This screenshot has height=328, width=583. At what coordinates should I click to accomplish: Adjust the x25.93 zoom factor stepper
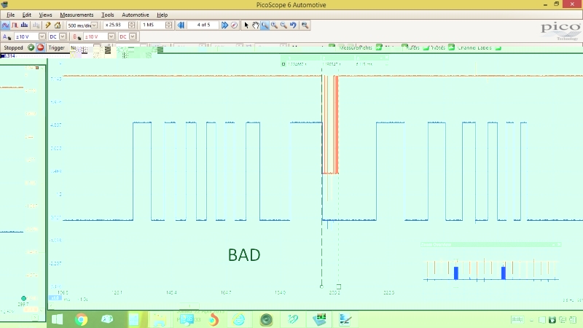point(132,25)
